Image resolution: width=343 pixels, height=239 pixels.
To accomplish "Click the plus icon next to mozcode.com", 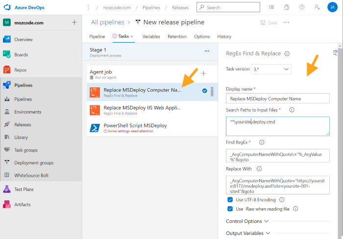I will click(74, 23).
